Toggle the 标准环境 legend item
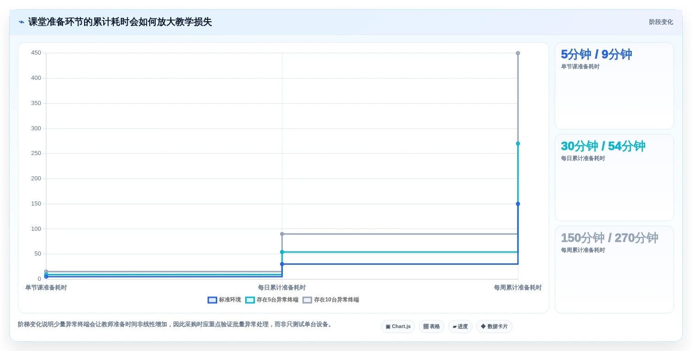 [224, 300]
